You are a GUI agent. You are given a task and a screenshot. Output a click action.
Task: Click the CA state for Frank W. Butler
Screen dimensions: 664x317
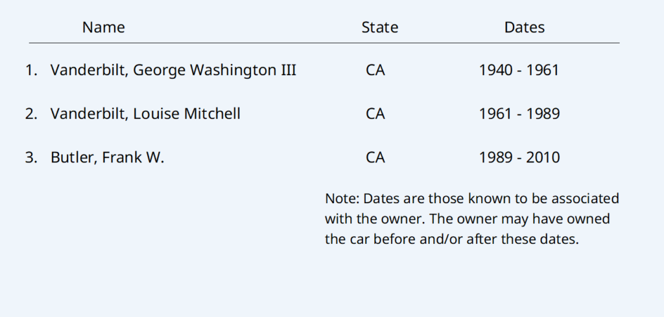pos(375,157)
